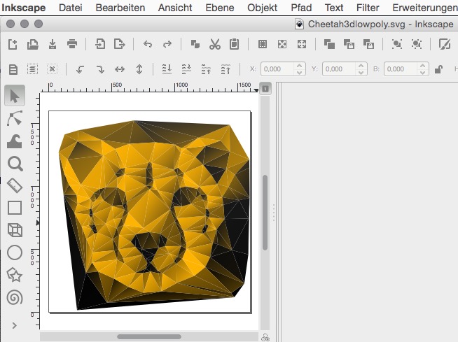Screen dimensions: 458x342
Task: Select the Measure ruler tool
Action: [15, 185]
